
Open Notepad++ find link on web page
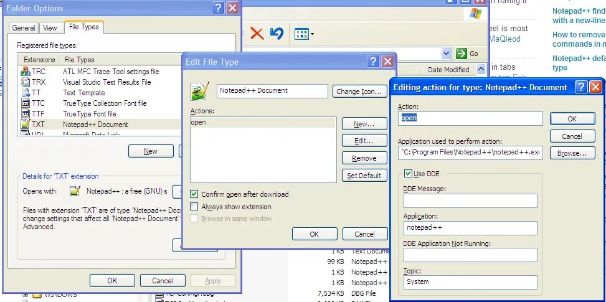pyautogui.click(x=579, y=16)
